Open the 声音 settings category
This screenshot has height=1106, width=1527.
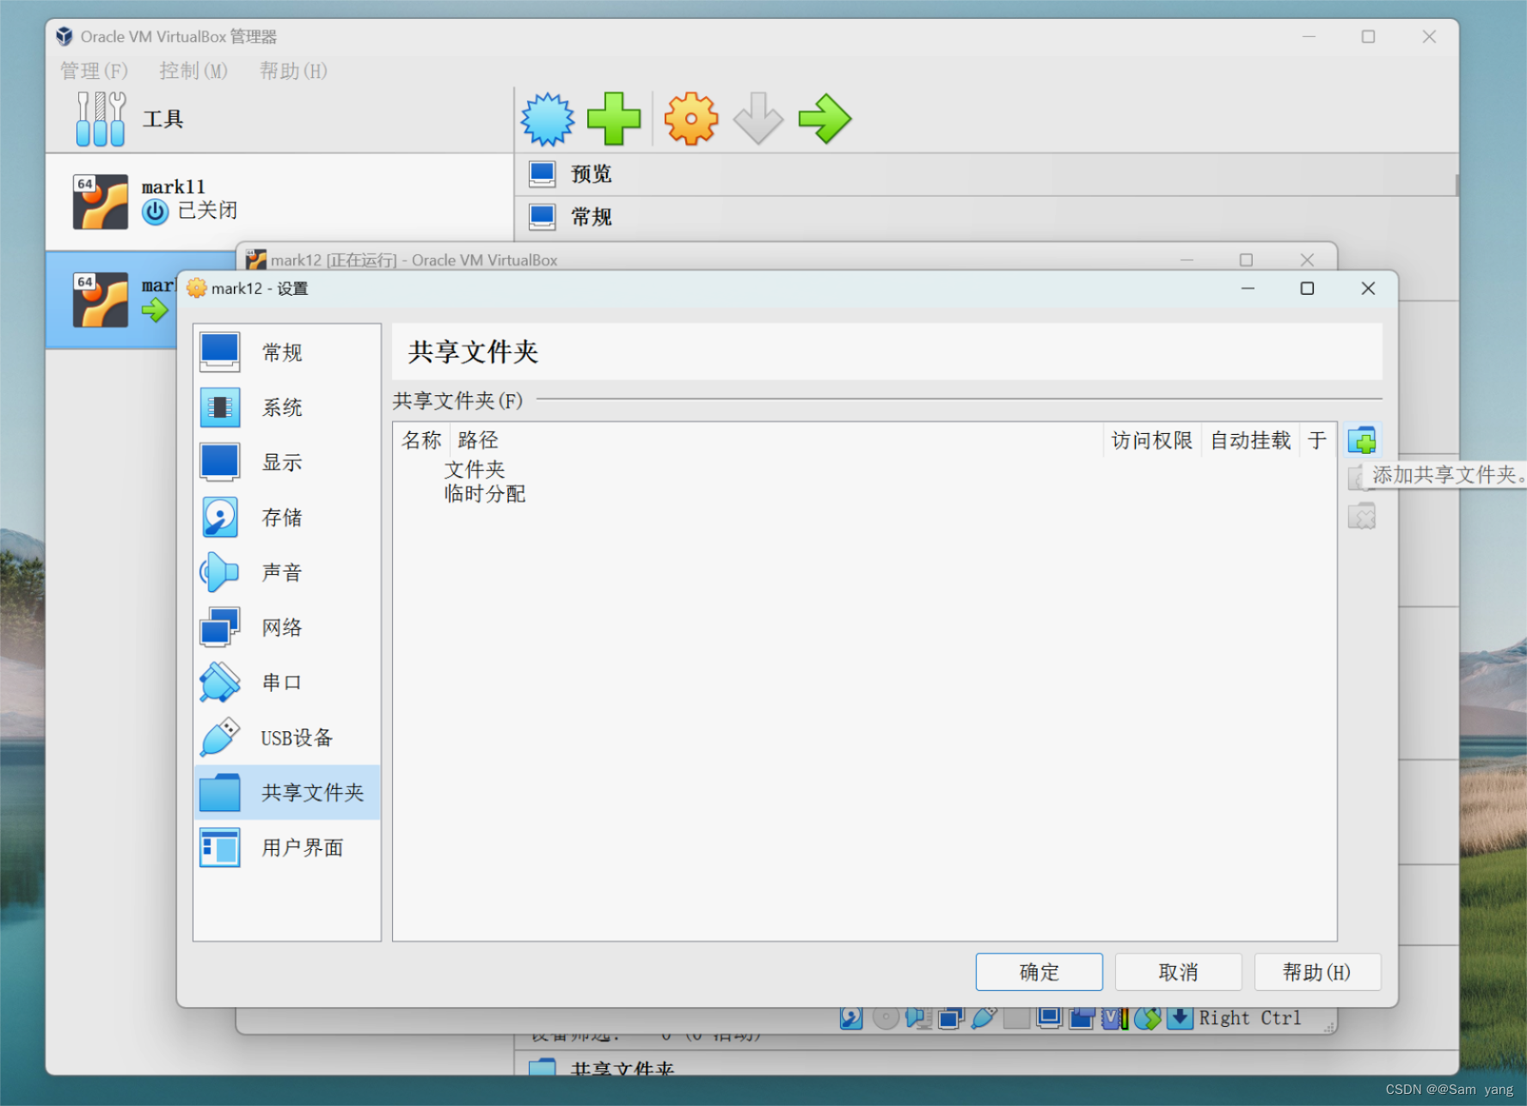286,572
